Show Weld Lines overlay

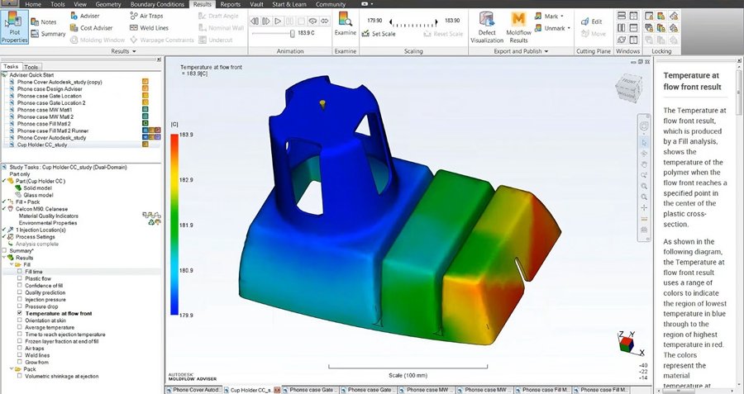coord(149,28)
